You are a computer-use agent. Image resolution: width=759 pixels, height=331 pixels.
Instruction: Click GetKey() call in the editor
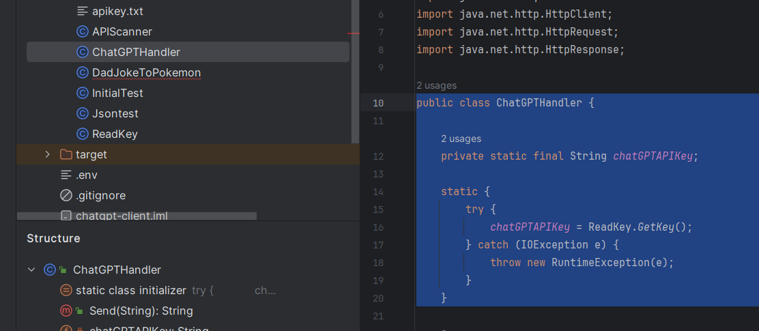[661, 227]
